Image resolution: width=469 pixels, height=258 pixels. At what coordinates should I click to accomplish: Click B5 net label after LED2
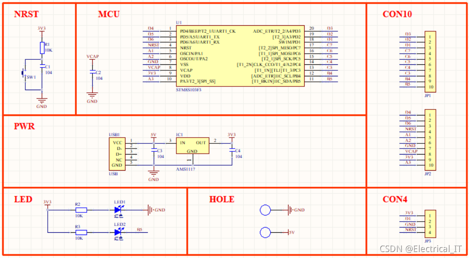click(140, 230)
